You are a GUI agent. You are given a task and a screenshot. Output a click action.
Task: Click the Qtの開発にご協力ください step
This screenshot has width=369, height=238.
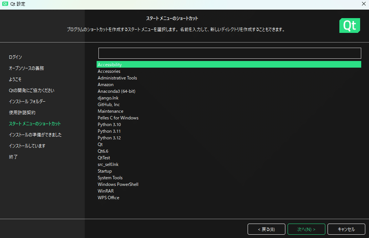[x=31, y=90]
